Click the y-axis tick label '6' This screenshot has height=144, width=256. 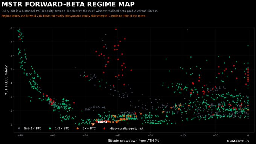click(x=11, y=56)
